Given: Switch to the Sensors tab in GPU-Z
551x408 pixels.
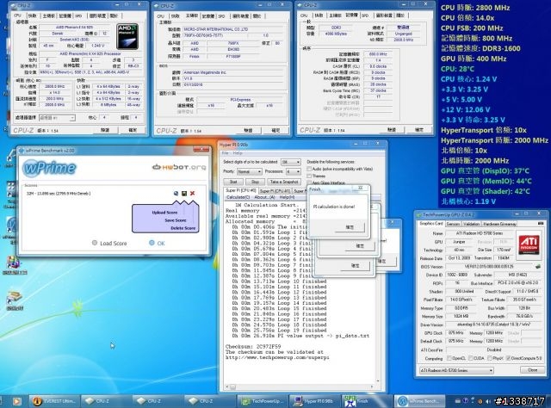Looking at the screenshot, I should click(x=453, y=224).
